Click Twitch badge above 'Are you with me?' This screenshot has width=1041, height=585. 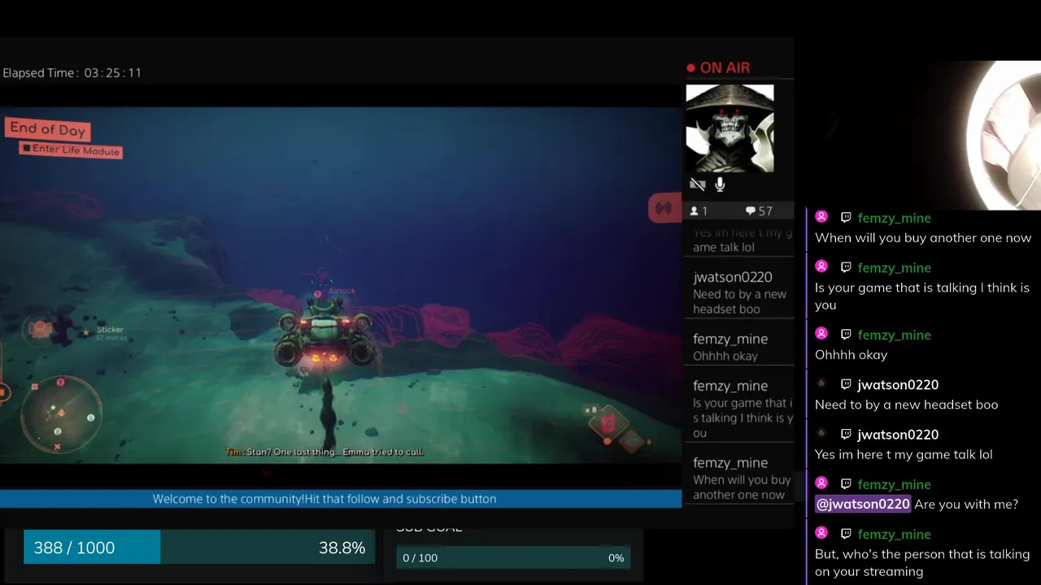tap(846, 483)
